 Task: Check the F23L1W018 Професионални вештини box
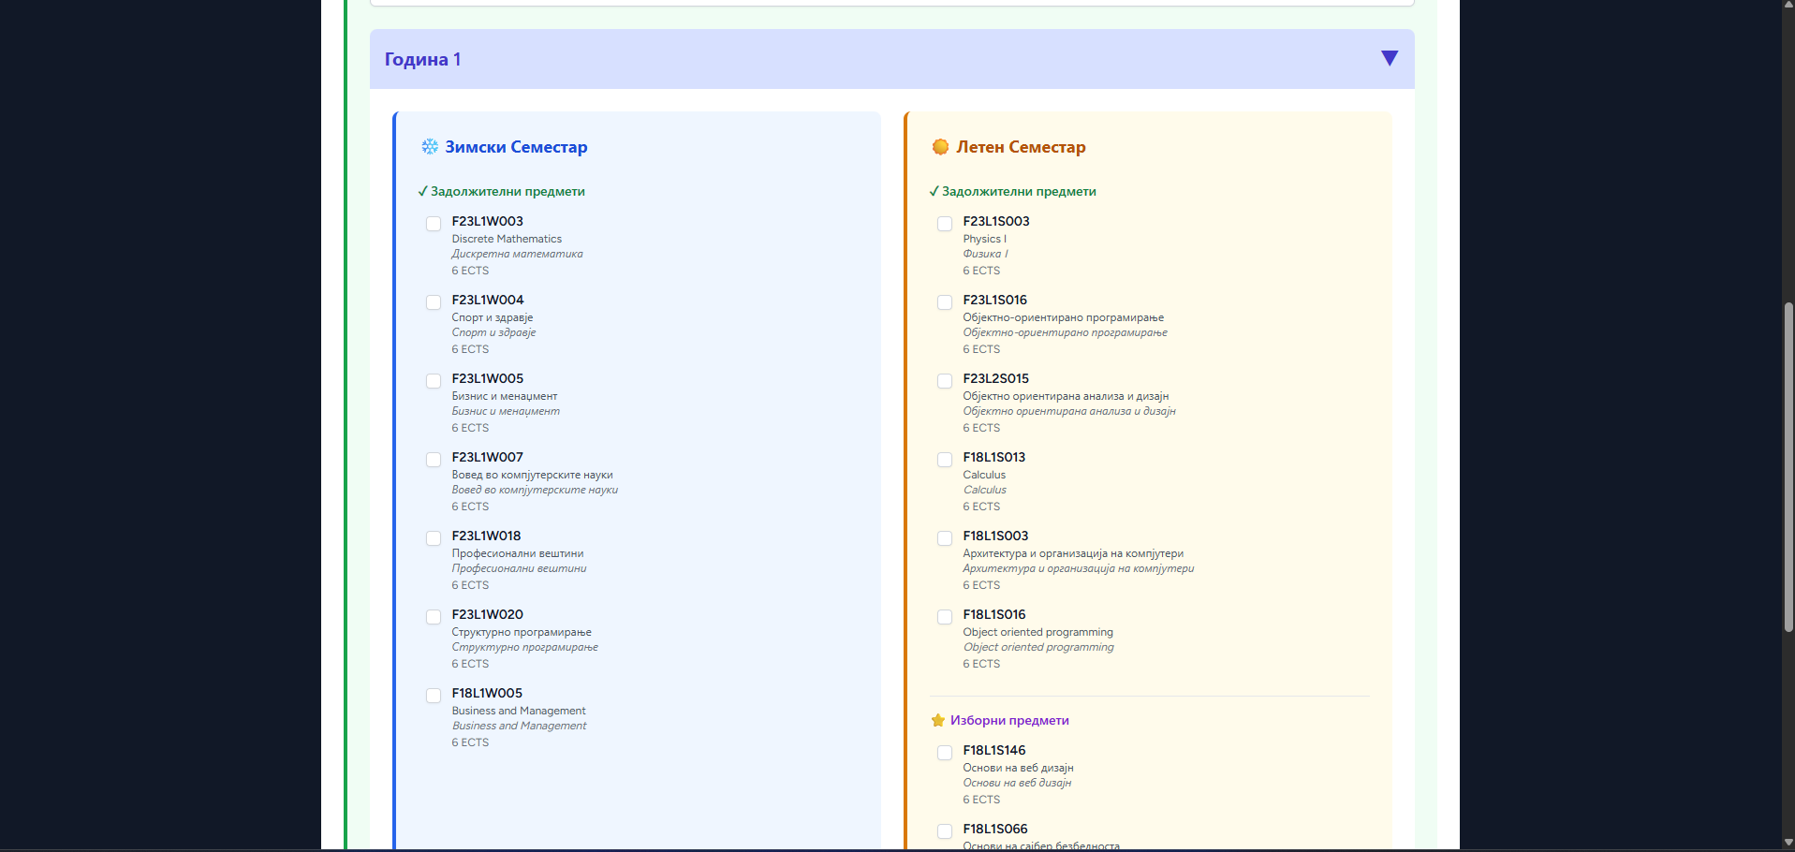(434, 538)
